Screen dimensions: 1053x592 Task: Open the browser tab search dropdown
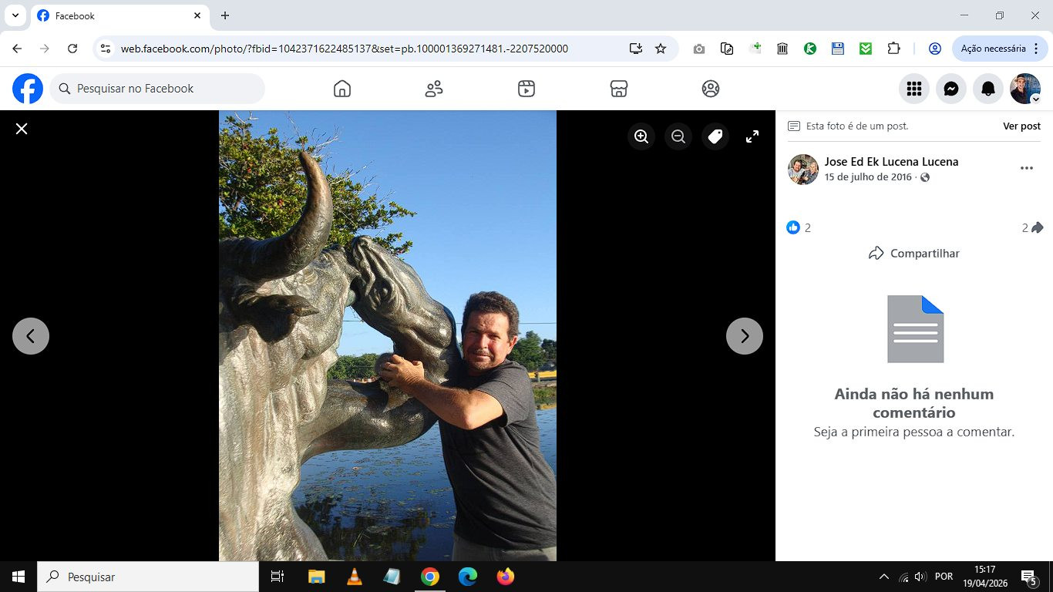[x=14, y=15]
